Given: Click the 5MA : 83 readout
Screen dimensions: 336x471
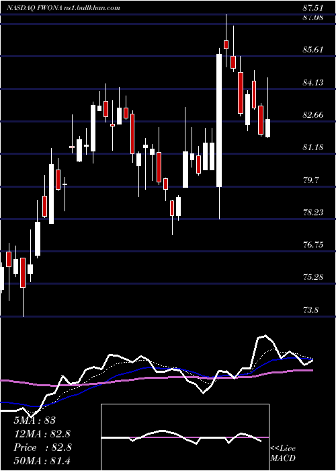Looking at the screenshot, I should click(x=34, y=421).
